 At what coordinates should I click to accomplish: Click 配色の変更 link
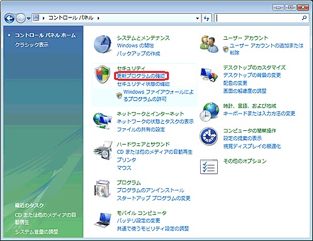point(235,83)
